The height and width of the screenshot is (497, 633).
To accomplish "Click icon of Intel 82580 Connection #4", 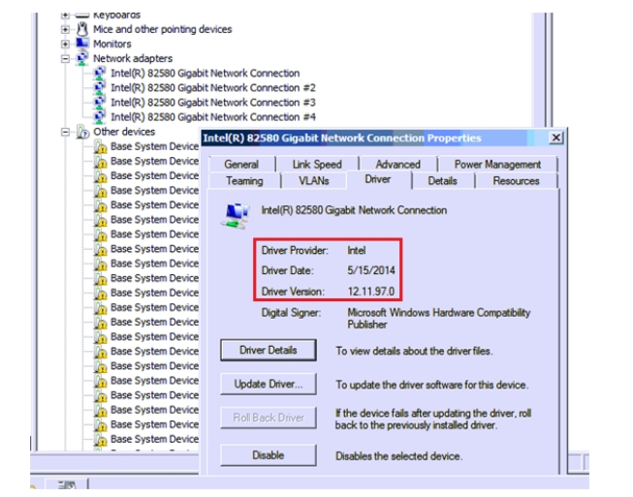I will (x=100, y=116).
